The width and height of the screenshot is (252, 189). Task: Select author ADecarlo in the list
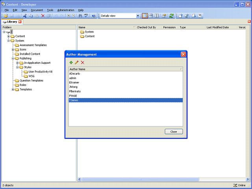click(126, 74)
